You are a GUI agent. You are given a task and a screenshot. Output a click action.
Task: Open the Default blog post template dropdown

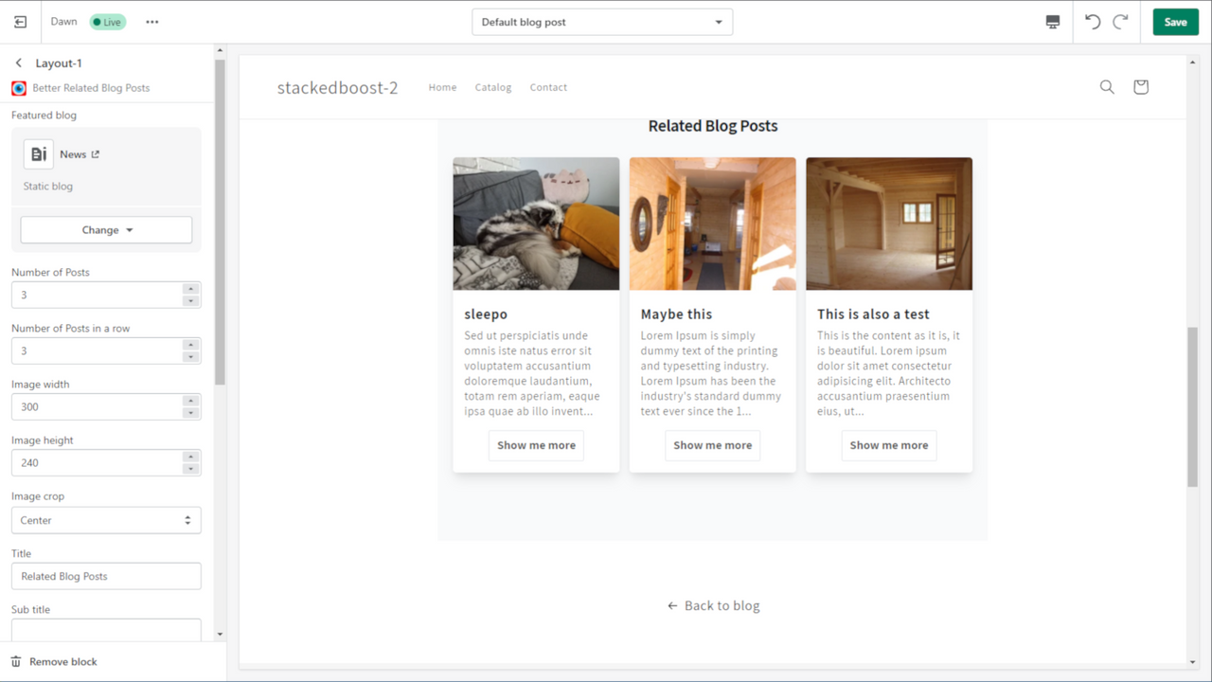click(x=602, y=22)
